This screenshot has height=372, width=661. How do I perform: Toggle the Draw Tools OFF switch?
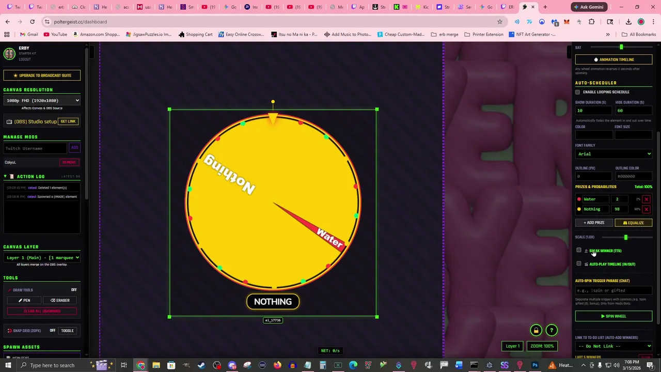pos(74,290)
